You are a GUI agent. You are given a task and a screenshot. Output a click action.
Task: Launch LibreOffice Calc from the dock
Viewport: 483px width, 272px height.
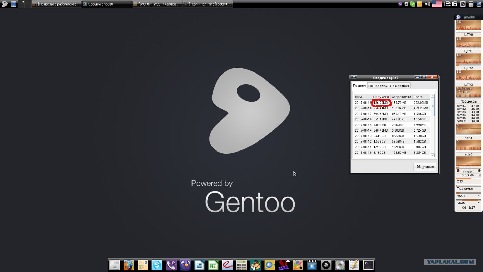click(x=213, y=265)
